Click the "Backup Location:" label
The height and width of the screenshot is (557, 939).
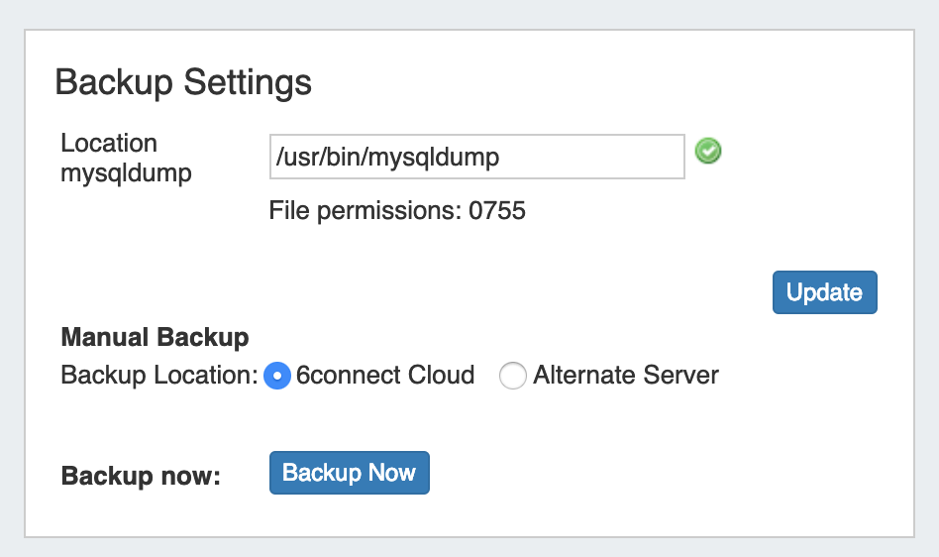point(158,376)
